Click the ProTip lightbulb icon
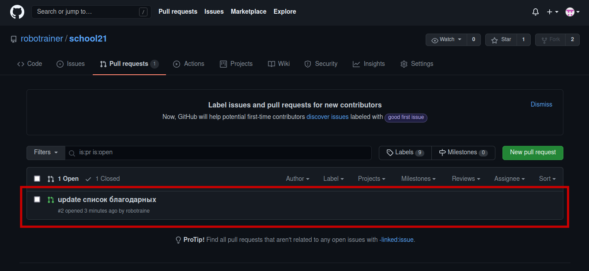The width and height of the screenshot is (589, 271). (x=178, y=240)
